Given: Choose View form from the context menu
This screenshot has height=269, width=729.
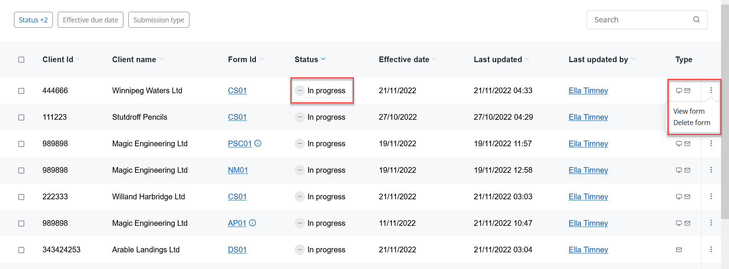Looking at the screenshot, I should pos(689,111).
